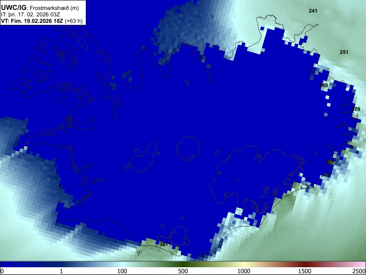Click the map value label "251"
The height and width of the screenshot is (275, 366).
pos(344,52)
